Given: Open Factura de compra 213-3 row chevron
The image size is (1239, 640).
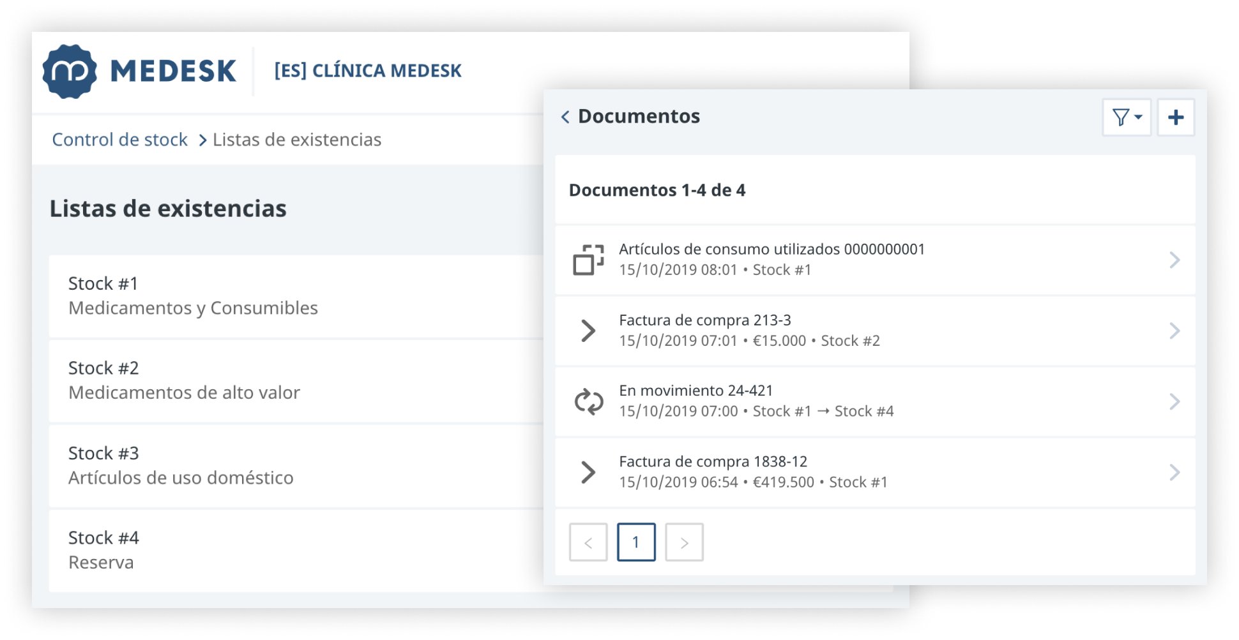Looking at the screenshot, I should point(1174,331).
